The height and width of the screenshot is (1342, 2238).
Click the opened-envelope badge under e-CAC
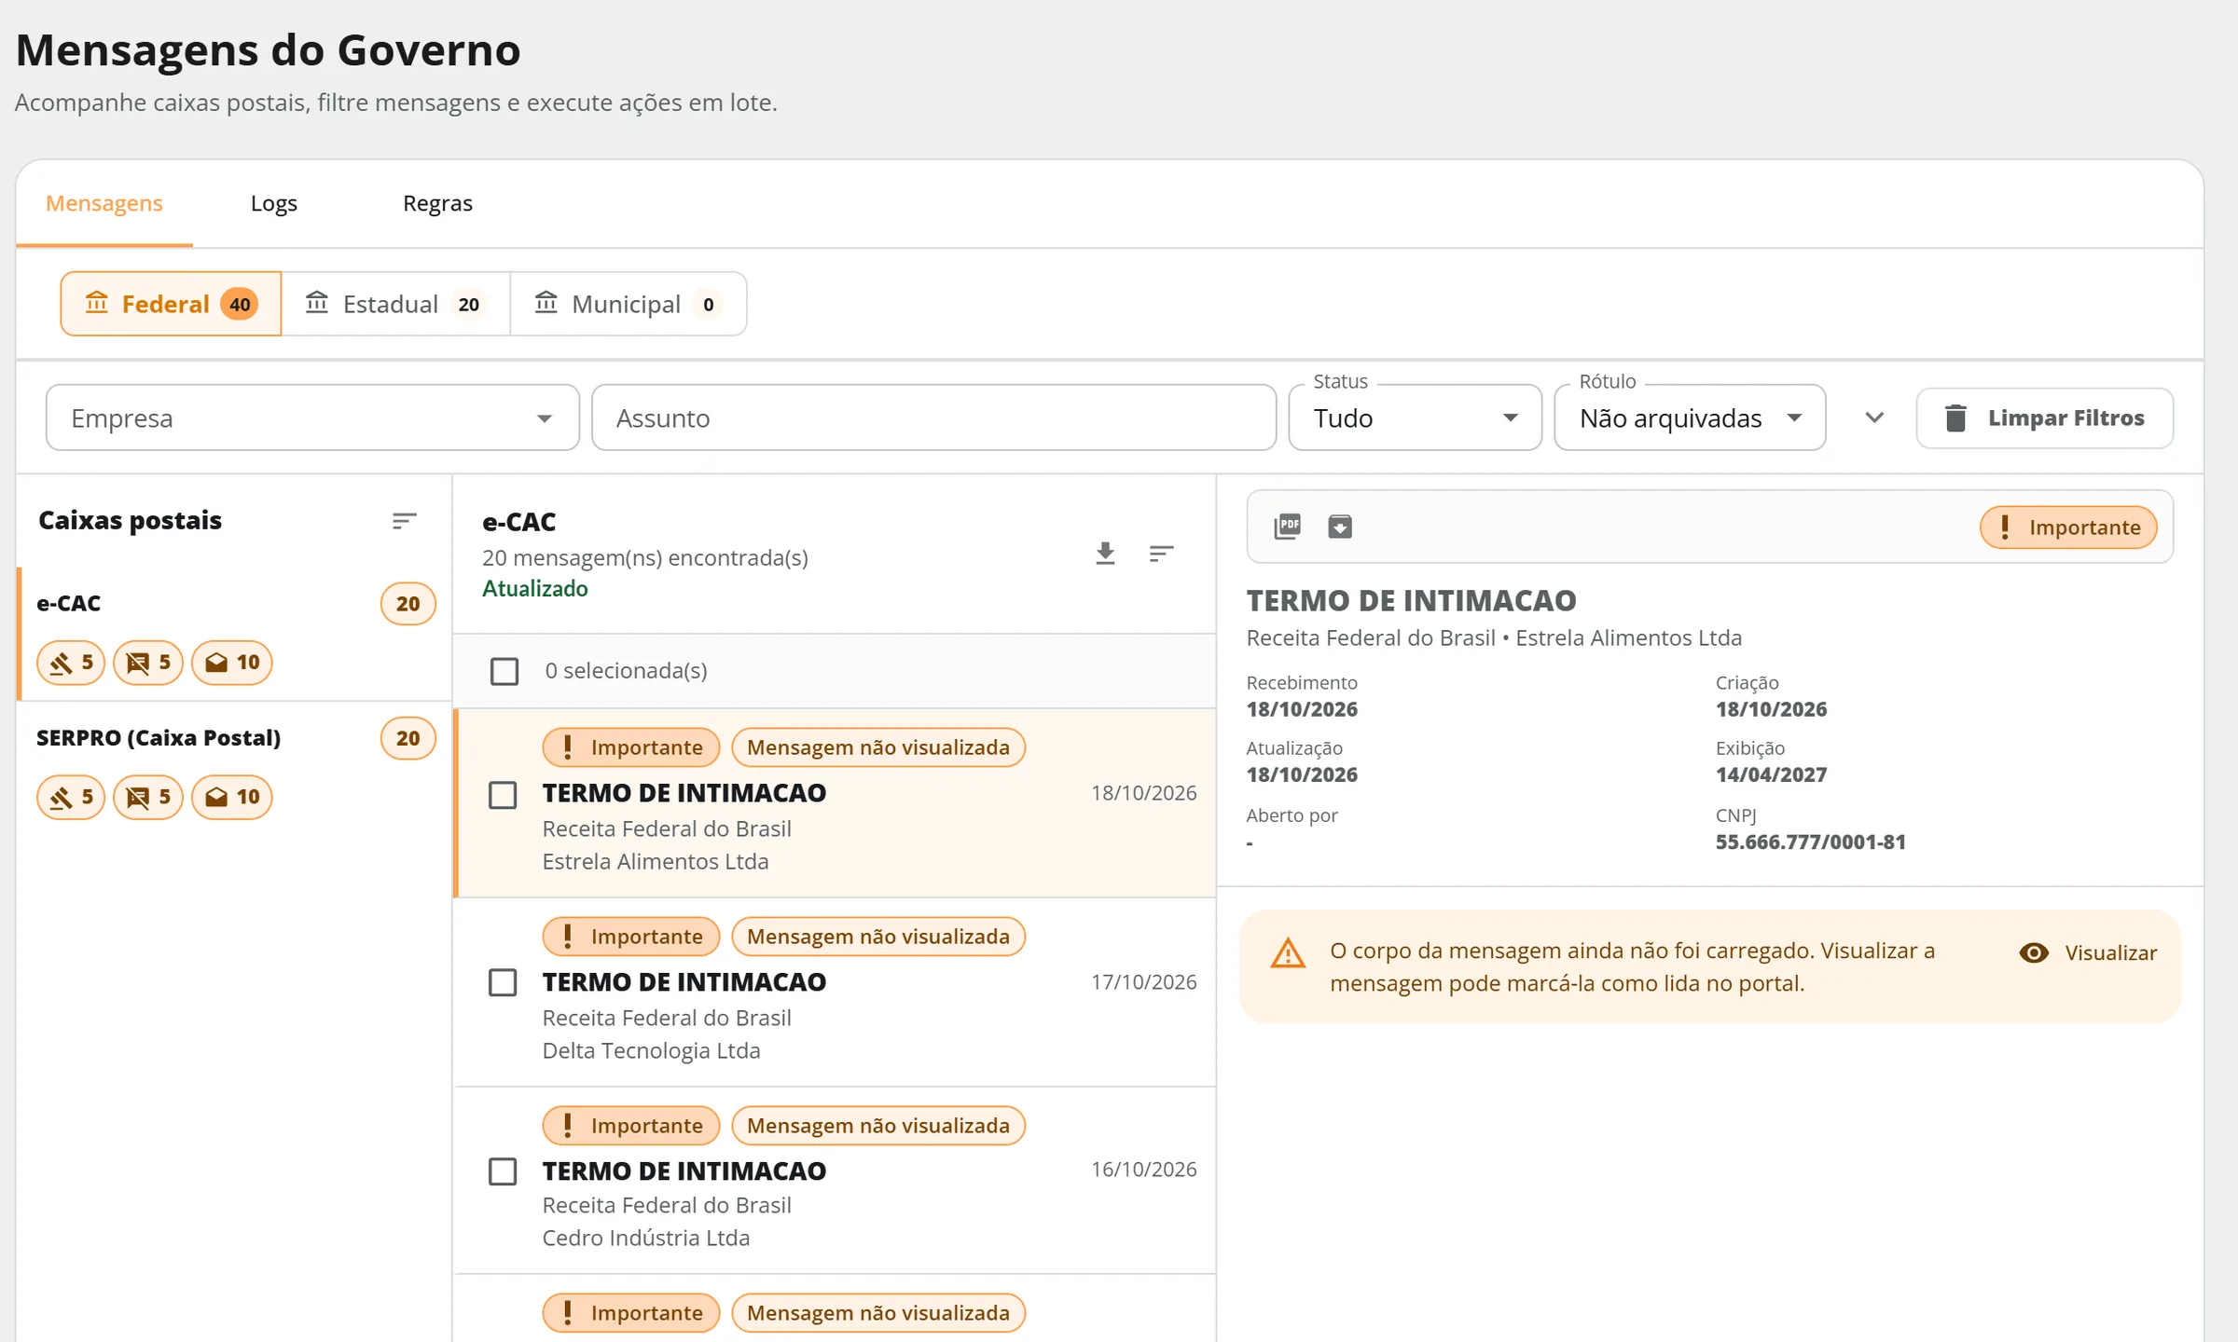point(231,663)
